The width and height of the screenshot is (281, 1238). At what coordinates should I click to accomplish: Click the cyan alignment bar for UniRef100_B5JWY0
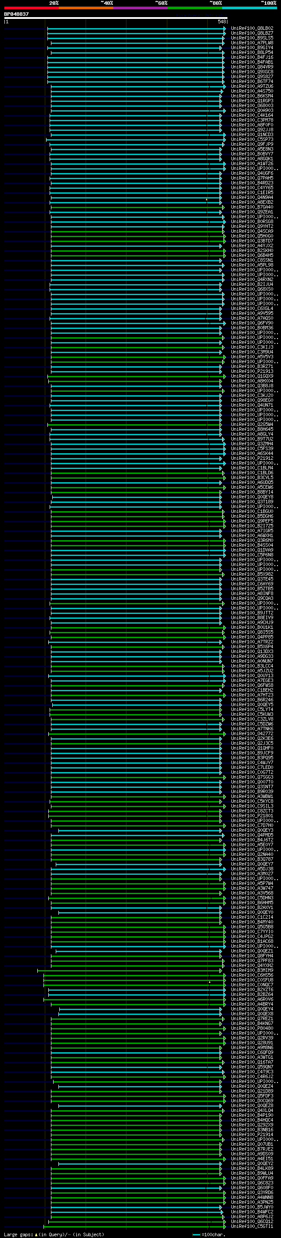point(137,1207)
